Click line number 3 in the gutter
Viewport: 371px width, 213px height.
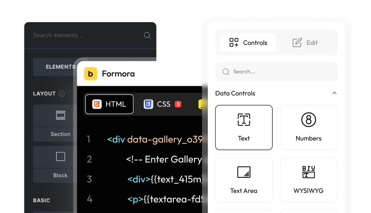click(89, 179)
